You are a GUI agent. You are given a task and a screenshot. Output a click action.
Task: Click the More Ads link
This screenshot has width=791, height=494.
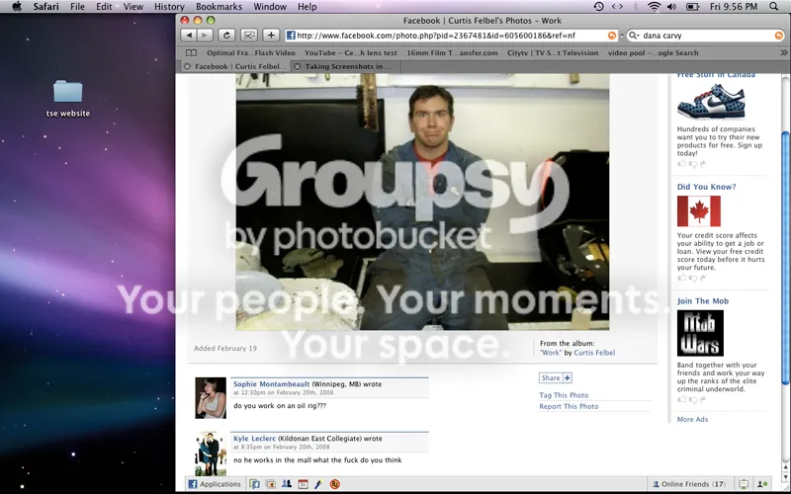click(x=692, y=419)
